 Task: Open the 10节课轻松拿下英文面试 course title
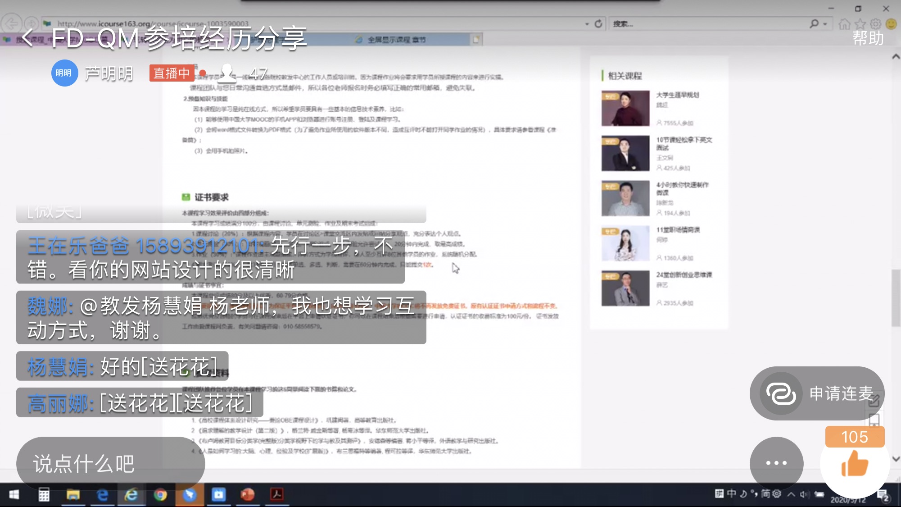point(684,143)
